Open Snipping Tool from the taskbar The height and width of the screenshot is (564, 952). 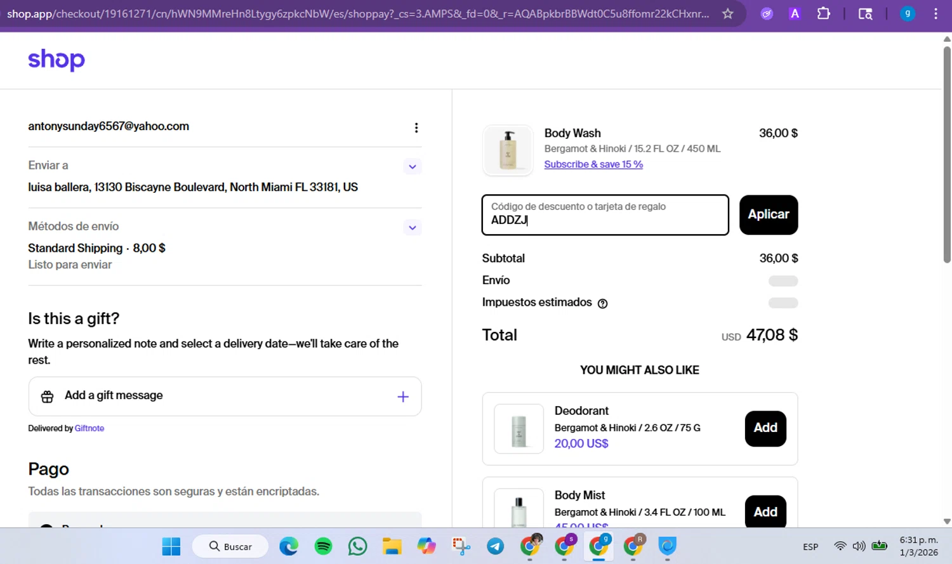click(x=461, y=546)
